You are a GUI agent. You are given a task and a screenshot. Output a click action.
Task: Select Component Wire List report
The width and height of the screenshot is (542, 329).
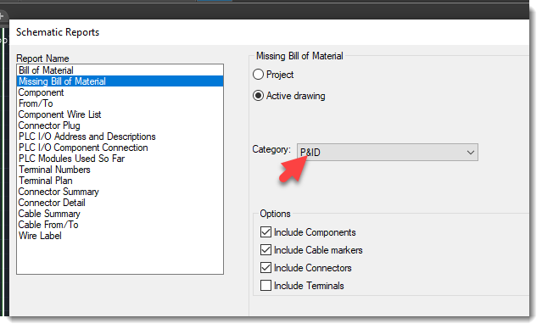point(120,114)
